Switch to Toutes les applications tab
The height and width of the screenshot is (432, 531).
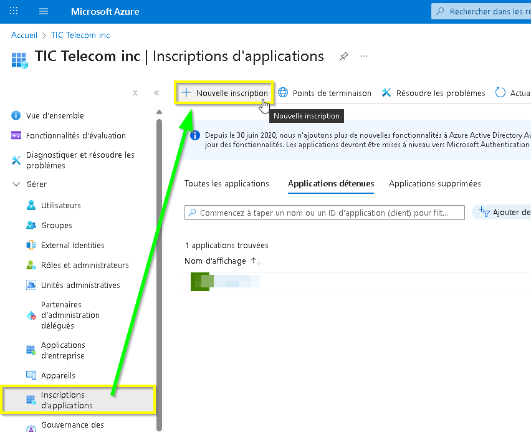pos(227,184)
